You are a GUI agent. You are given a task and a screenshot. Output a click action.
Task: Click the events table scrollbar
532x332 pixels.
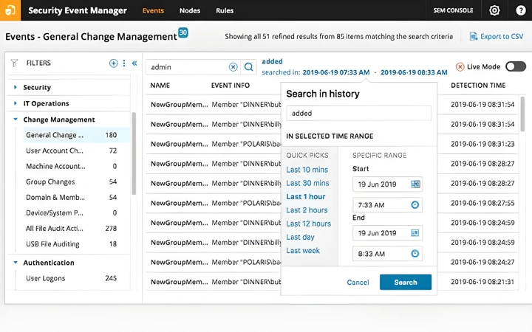523,114
